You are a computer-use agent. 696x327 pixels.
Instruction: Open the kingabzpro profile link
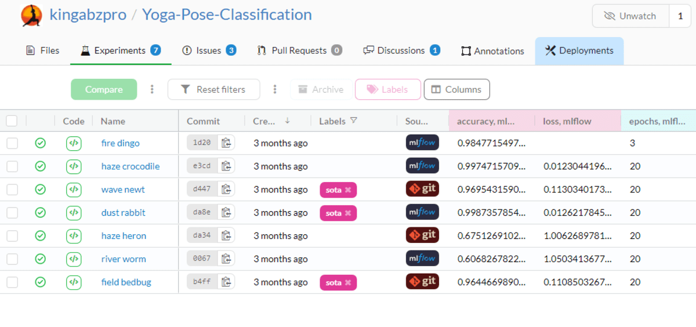click(88, 14)
